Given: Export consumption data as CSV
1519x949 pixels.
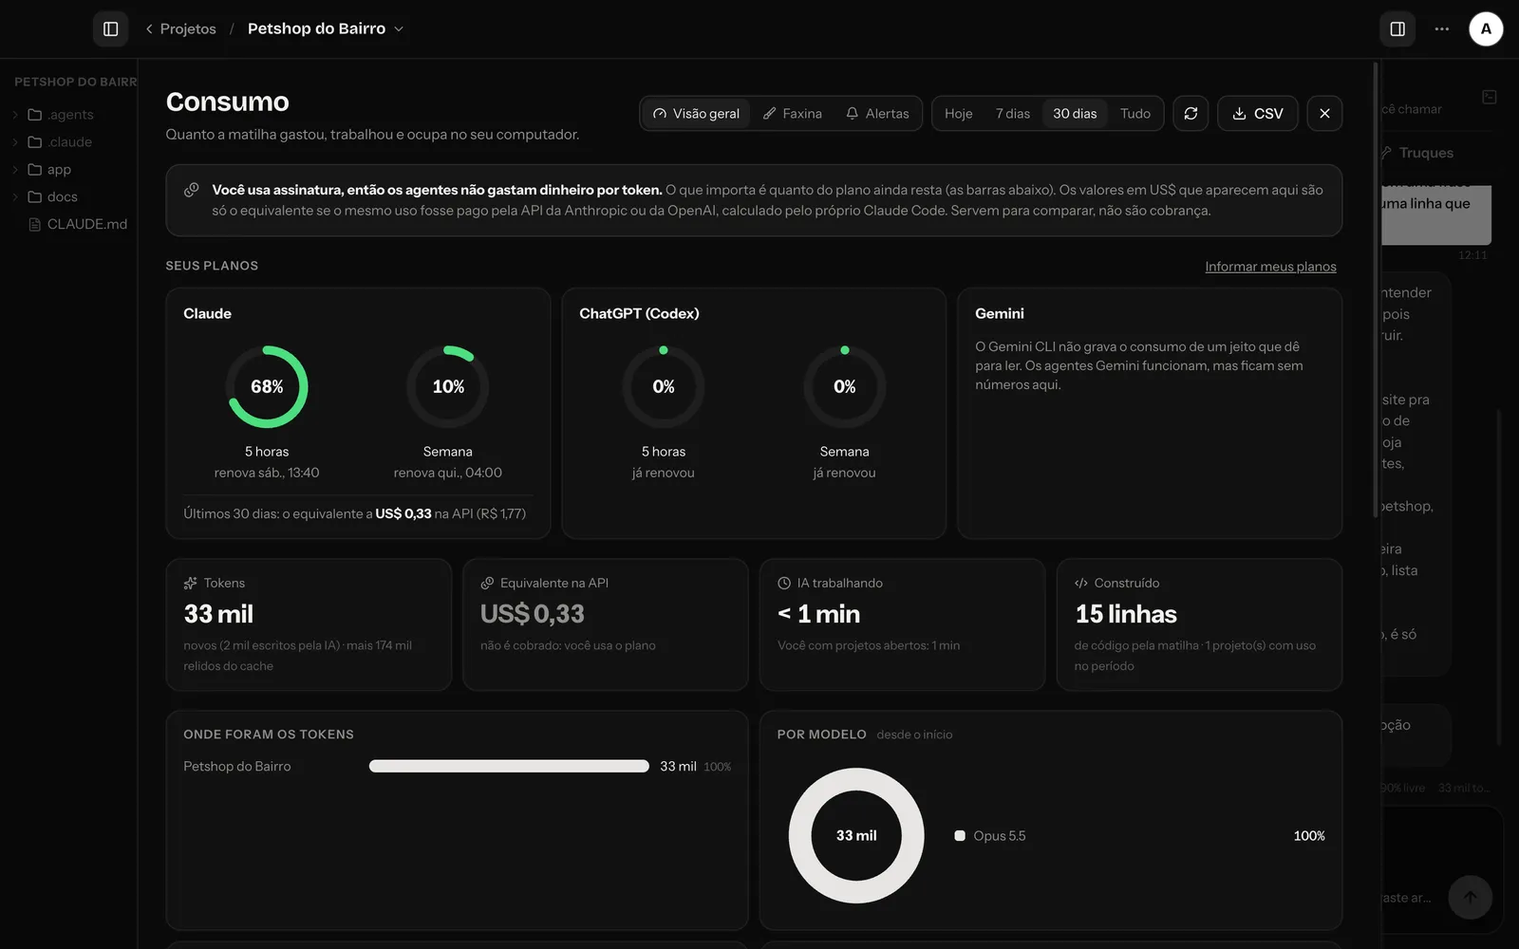Looking at the screenshot, I should click(1258, 113).
